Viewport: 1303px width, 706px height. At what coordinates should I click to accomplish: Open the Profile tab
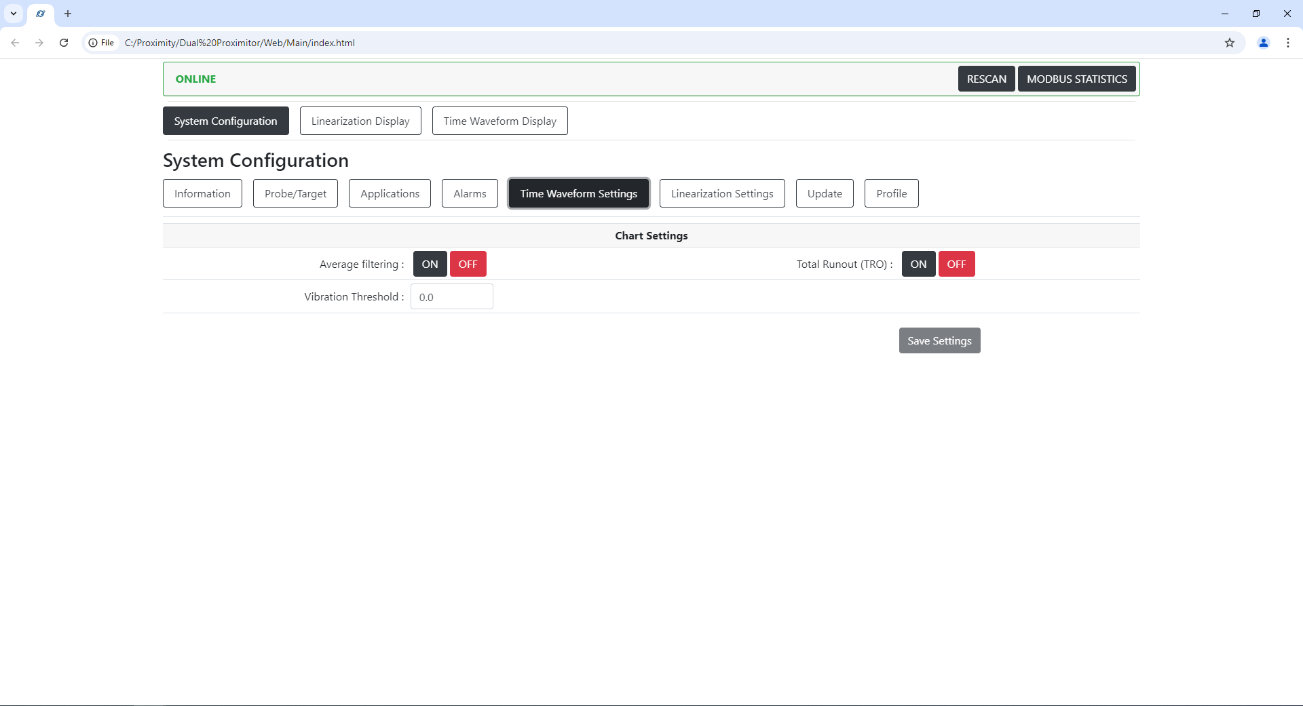click(x=892, y=193)
